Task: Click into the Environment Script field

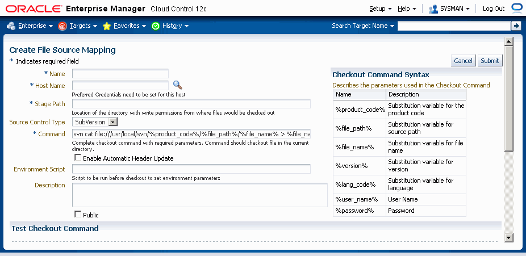Action: [191, 169]
